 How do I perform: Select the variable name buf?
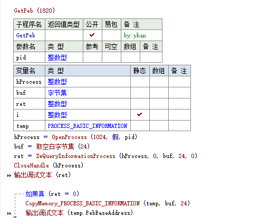[21, 93]
